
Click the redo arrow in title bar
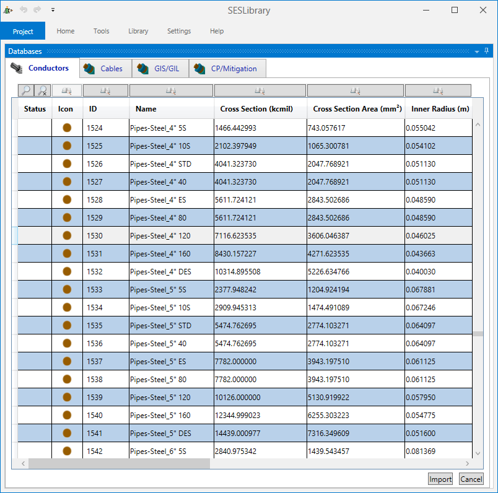(37, 10)
